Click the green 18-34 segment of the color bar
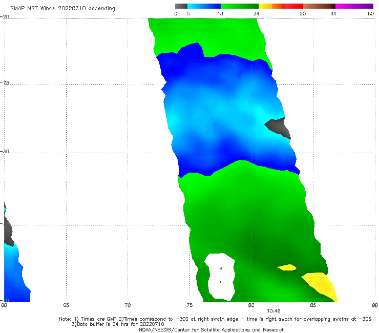Viewport: 379px width, 333px height. pos(240,6)
